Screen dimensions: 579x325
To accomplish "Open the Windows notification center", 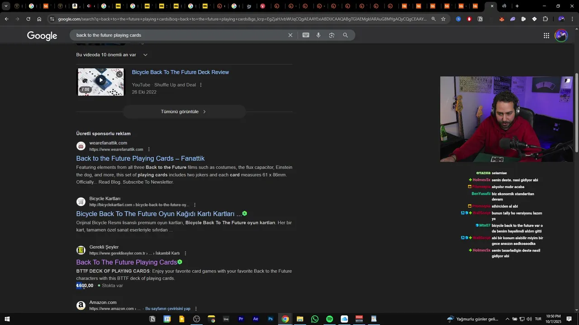I will coord(569,319).
